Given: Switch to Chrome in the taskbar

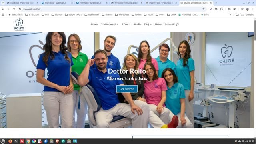Looking at the screenshot, I should coord(28,141).
